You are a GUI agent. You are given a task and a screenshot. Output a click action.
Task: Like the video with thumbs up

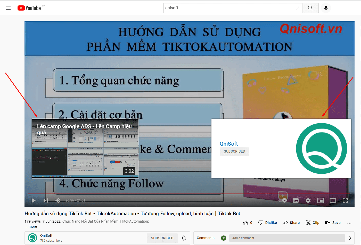coord(248,223)
